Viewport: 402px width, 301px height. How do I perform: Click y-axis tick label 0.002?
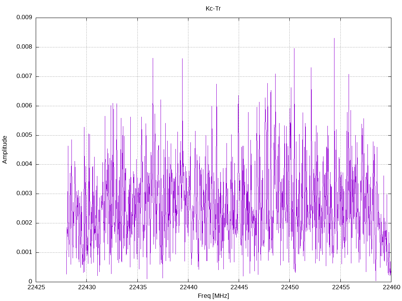tap(24, 223)
